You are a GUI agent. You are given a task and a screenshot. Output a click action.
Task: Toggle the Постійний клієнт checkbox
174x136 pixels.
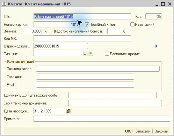click(x=87, y=25)
